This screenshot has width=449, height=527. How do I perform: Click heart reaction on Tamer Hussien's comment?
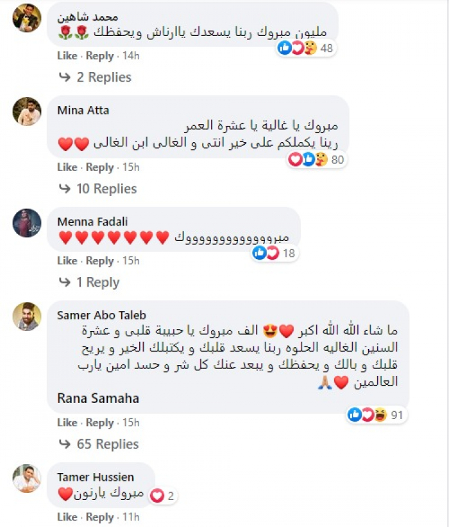click(157, 496)
